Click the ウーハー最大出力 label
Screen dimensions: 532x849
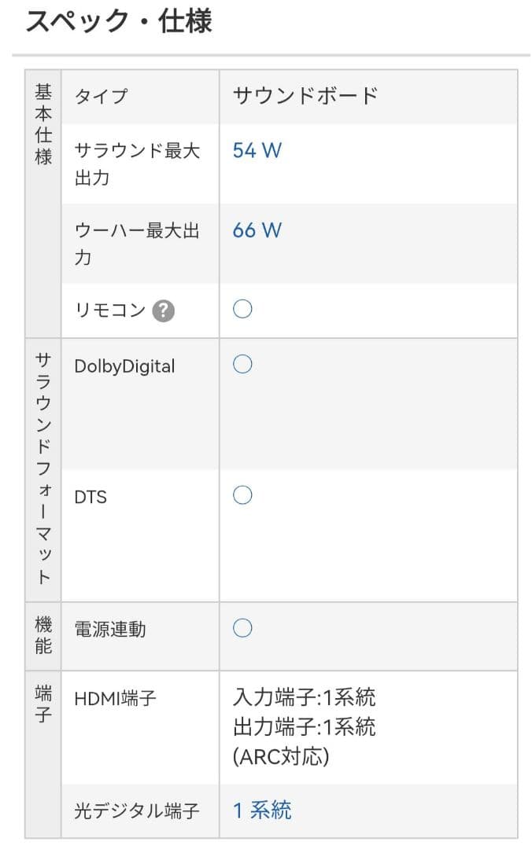click(136, 244)
